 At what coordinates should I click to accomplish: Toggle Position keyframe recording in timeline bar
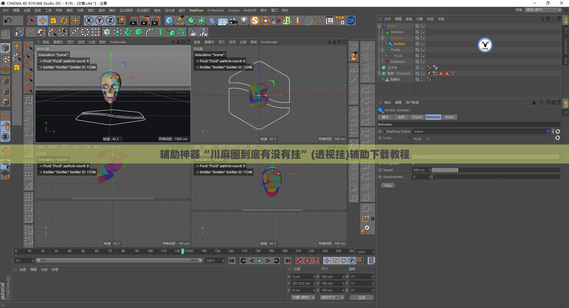327,261
